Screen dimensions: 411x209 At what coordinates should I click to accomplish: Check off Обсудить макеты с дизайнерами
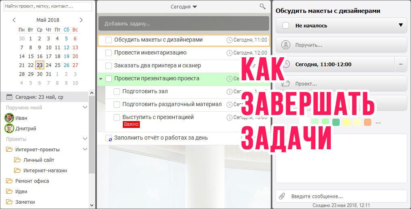[109, 40]
